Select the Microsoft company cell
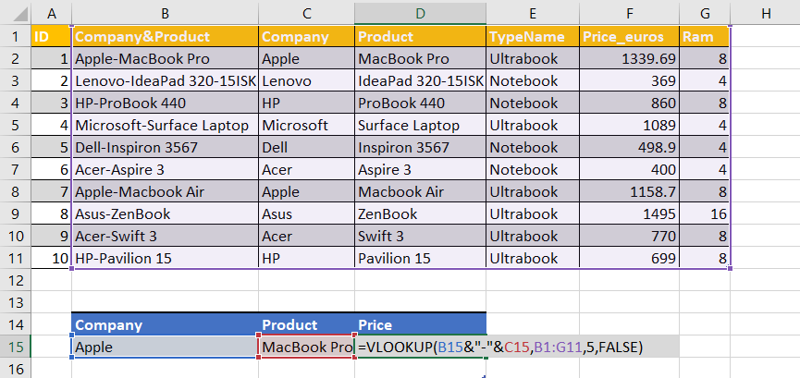 [305, 125]
